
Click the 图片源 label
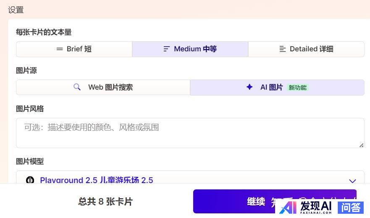pos(26,70)
